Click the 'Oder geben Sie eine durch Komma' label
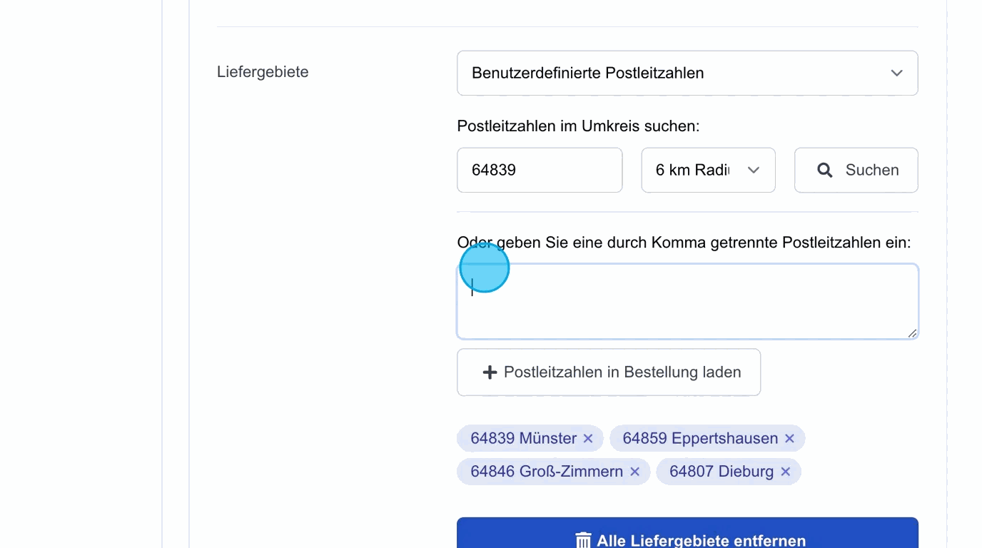 [x=684, y=243]
